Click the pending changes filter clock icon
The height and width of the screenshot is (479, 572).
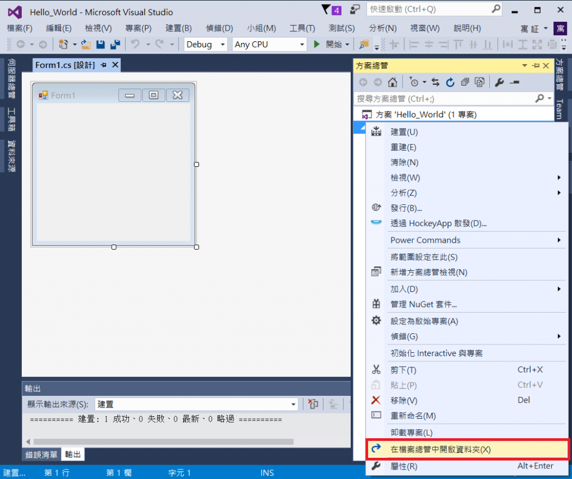(x=414, y=83)
